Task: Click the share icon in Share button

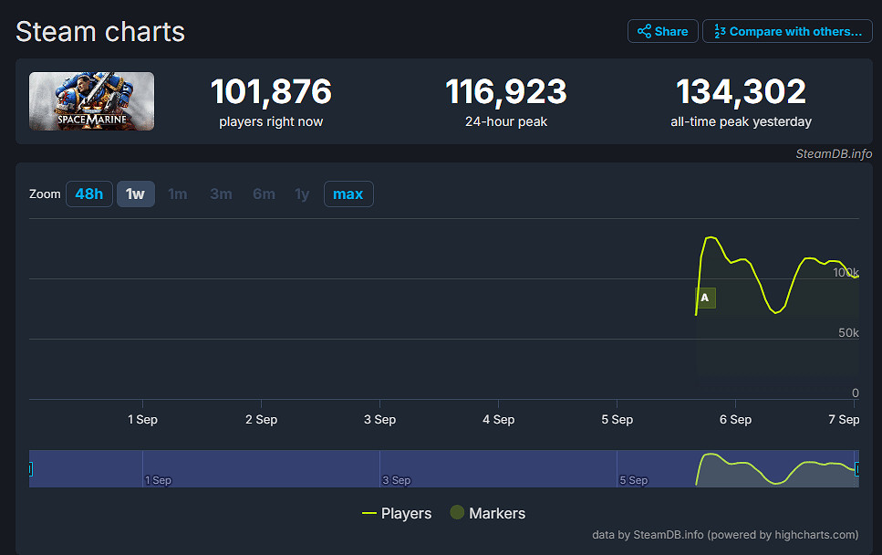Action: click(x=644, y=31)
